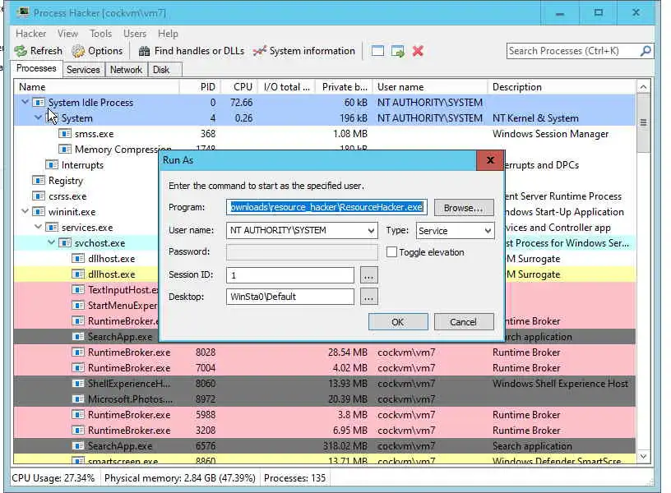Click icon beside StartMenuExperienceHost process

pos(78,306)
